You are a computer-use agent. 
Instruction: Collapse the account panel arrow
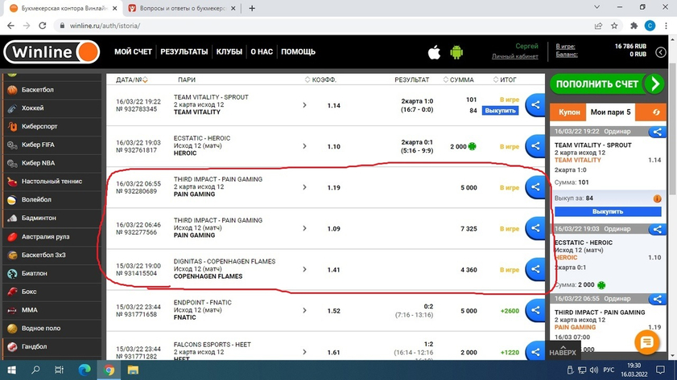(661, 52)
